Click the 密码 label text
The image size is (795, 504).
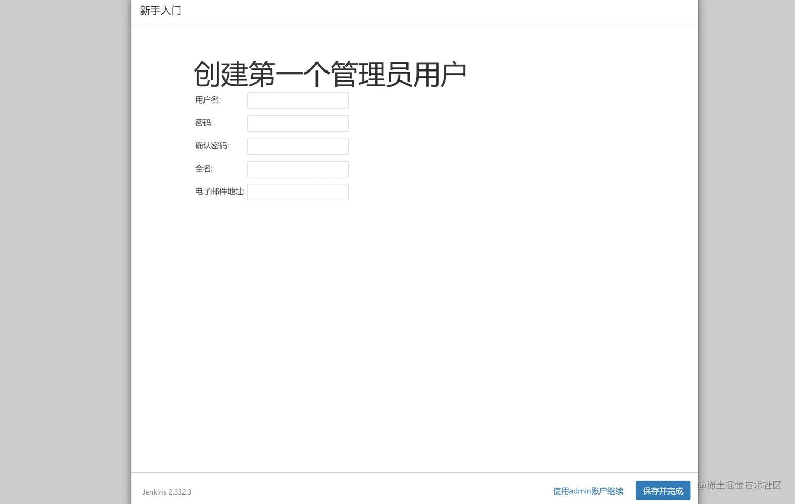point(204,123)
